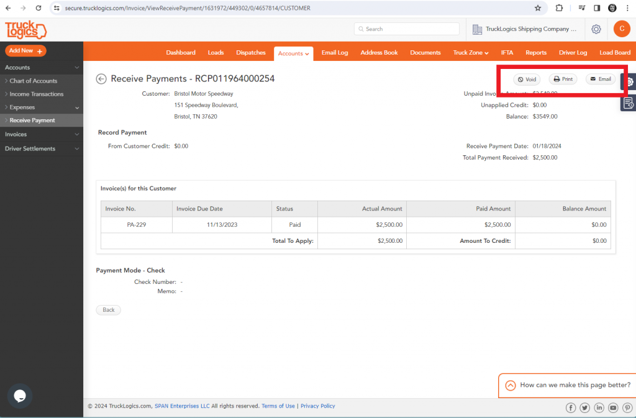636x418 pixels.
Task: Reload the page with the refresh icon
Action: coord(38,8)
